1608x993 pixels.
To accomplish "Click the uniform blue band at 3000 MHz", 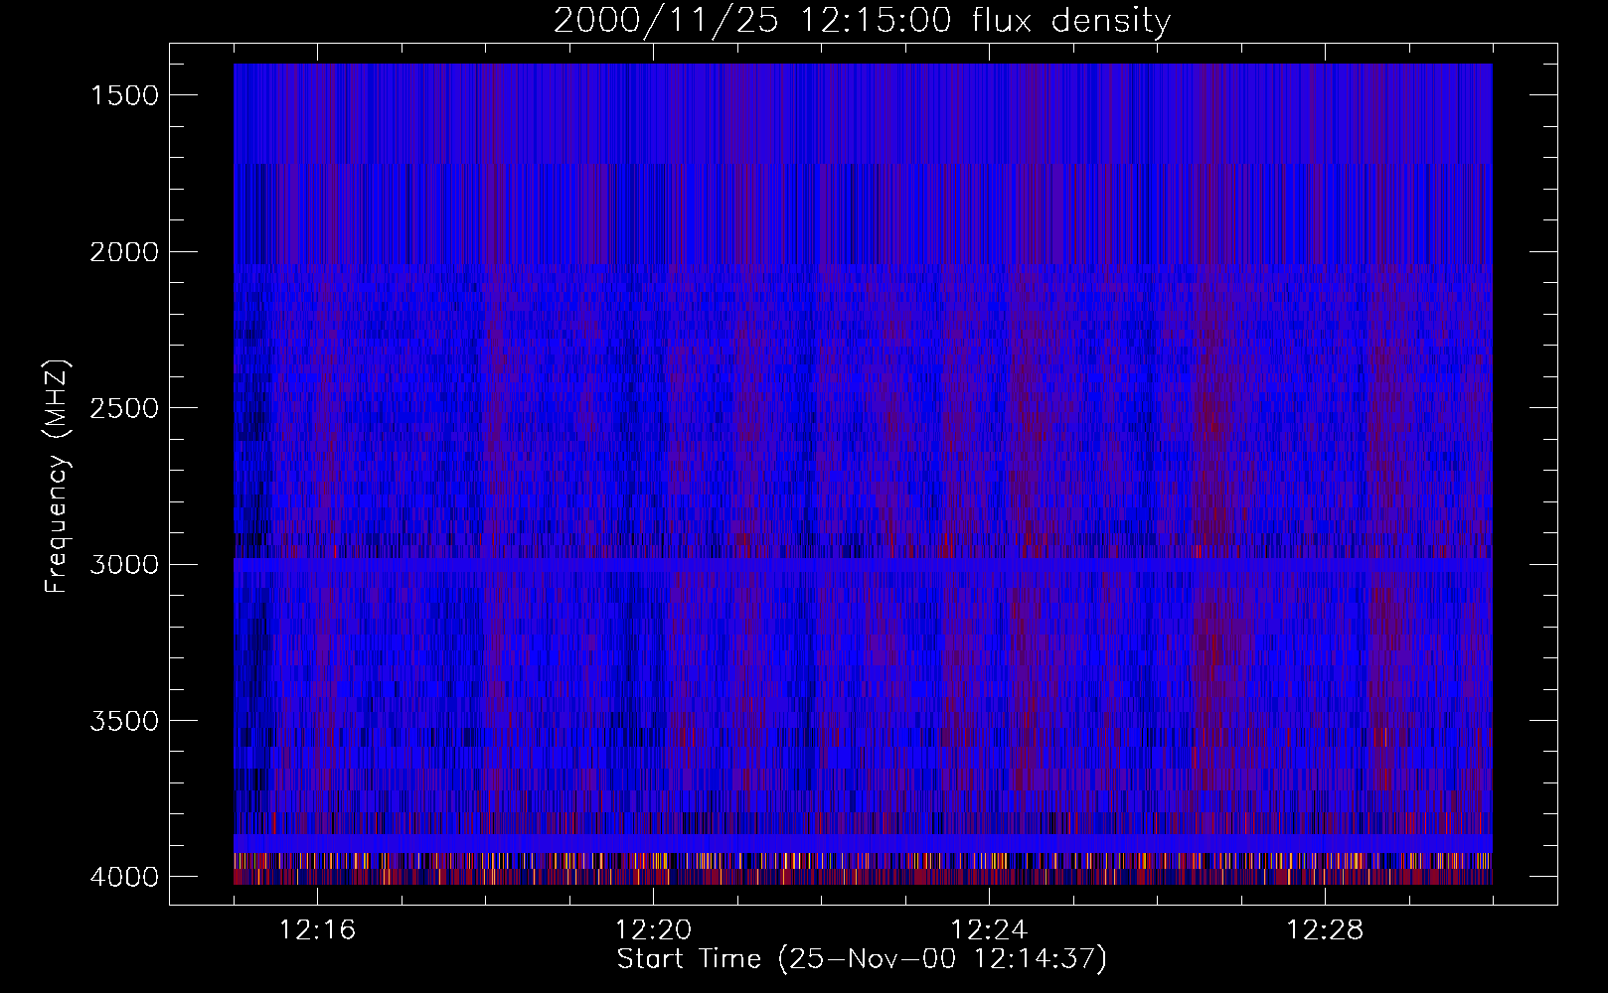I will 863,564.
